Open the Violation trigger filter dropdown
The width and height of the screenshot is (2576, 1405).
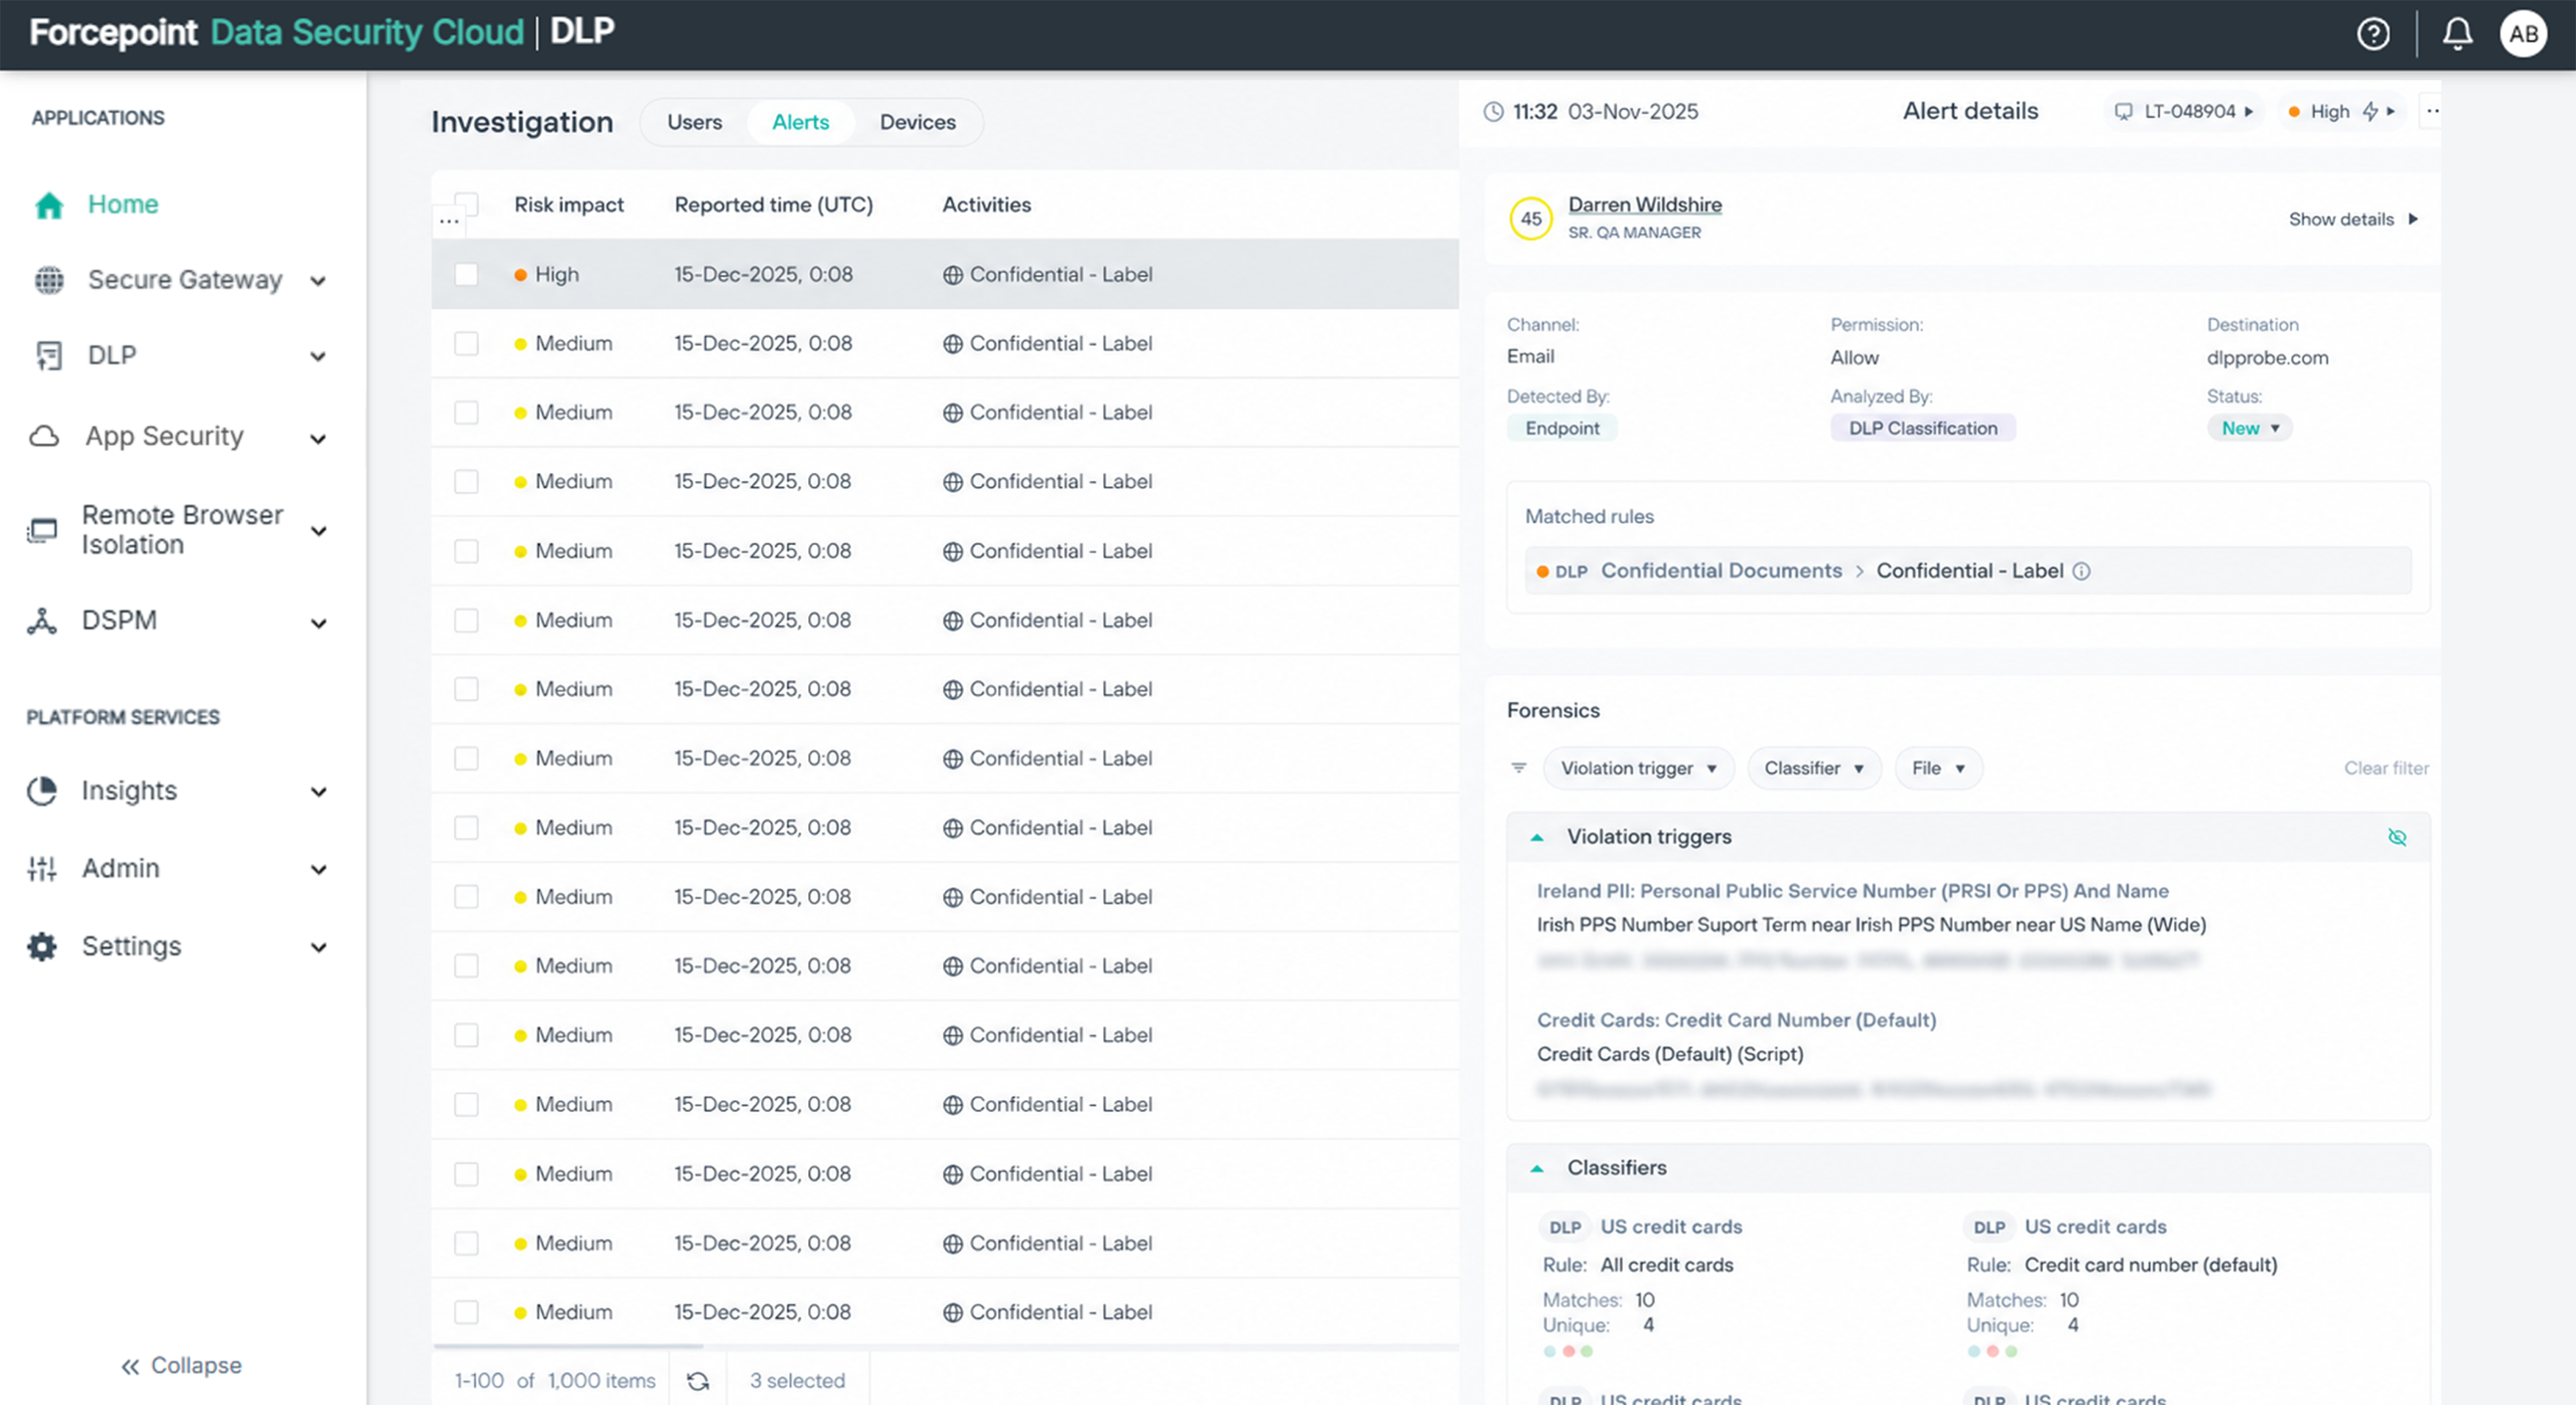[1638, 769]
